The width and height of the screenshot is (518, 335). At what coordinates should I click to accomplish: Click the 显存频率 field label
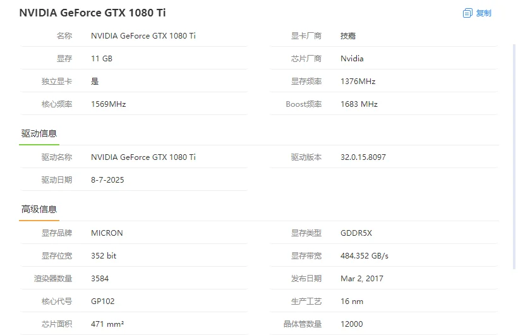tap(306, 82)
